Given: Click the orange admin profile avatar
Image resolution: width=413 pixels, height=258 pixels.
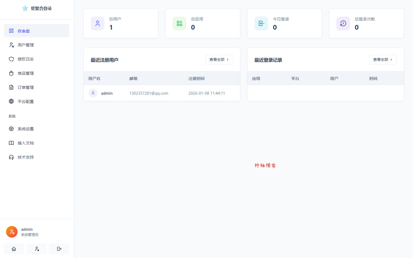Looking at the screenshot, I should [12, 232].
